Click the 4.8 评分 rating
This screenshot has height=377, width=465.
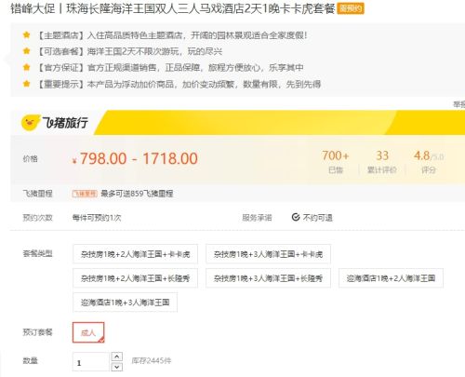click(429, 162)
